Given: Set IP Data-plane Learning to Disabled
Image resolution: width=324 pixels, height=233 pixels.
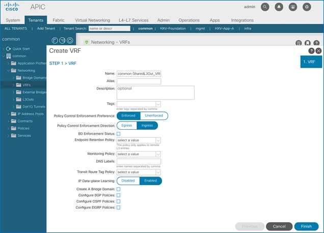Looking at the screenshot, I should click(128, 181).
